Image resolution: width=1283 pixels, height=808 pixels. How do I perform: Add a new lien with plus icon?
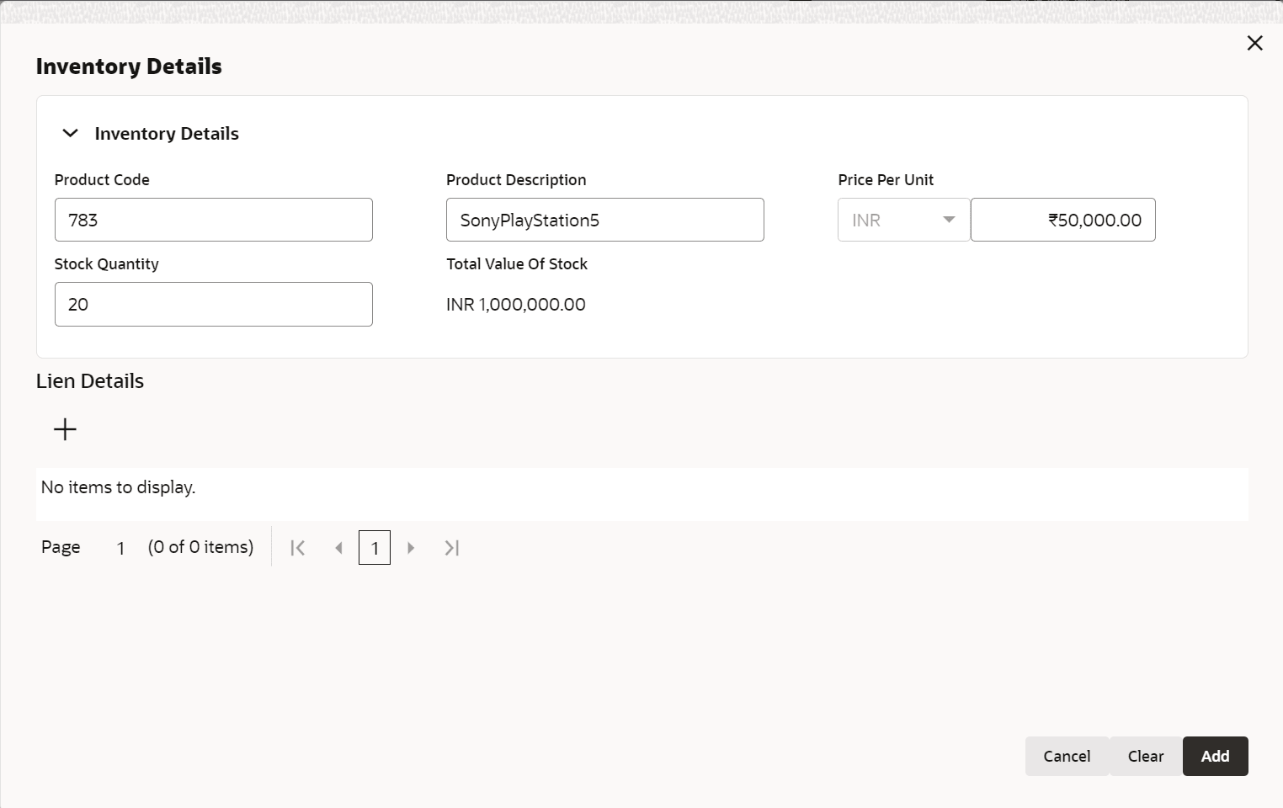(65, 429)
